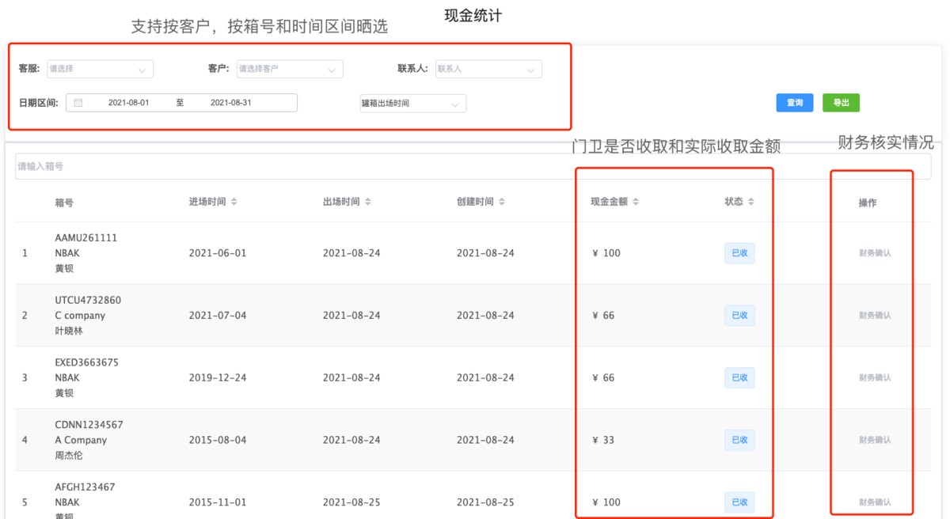Select container number CDNN1234567

pos(89,425)
